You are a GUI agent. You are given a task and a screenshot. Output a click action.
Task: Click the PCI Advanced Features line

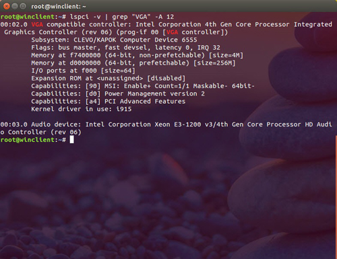109,102
